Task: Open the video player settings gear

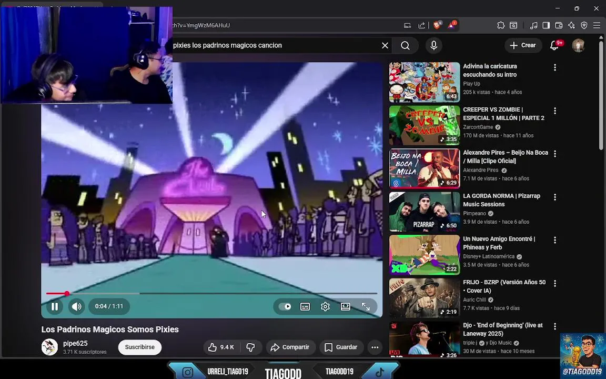Action: point(325,307)
